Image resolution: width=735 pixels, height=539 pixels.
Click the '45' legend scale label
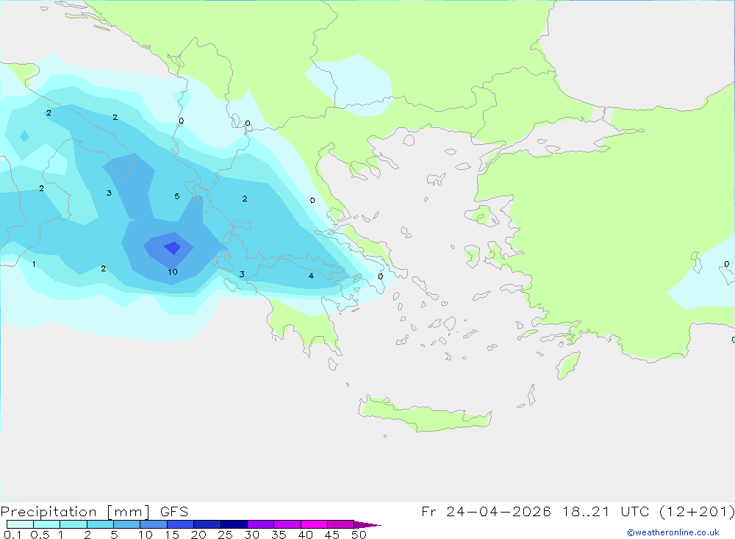coord(332,535)
